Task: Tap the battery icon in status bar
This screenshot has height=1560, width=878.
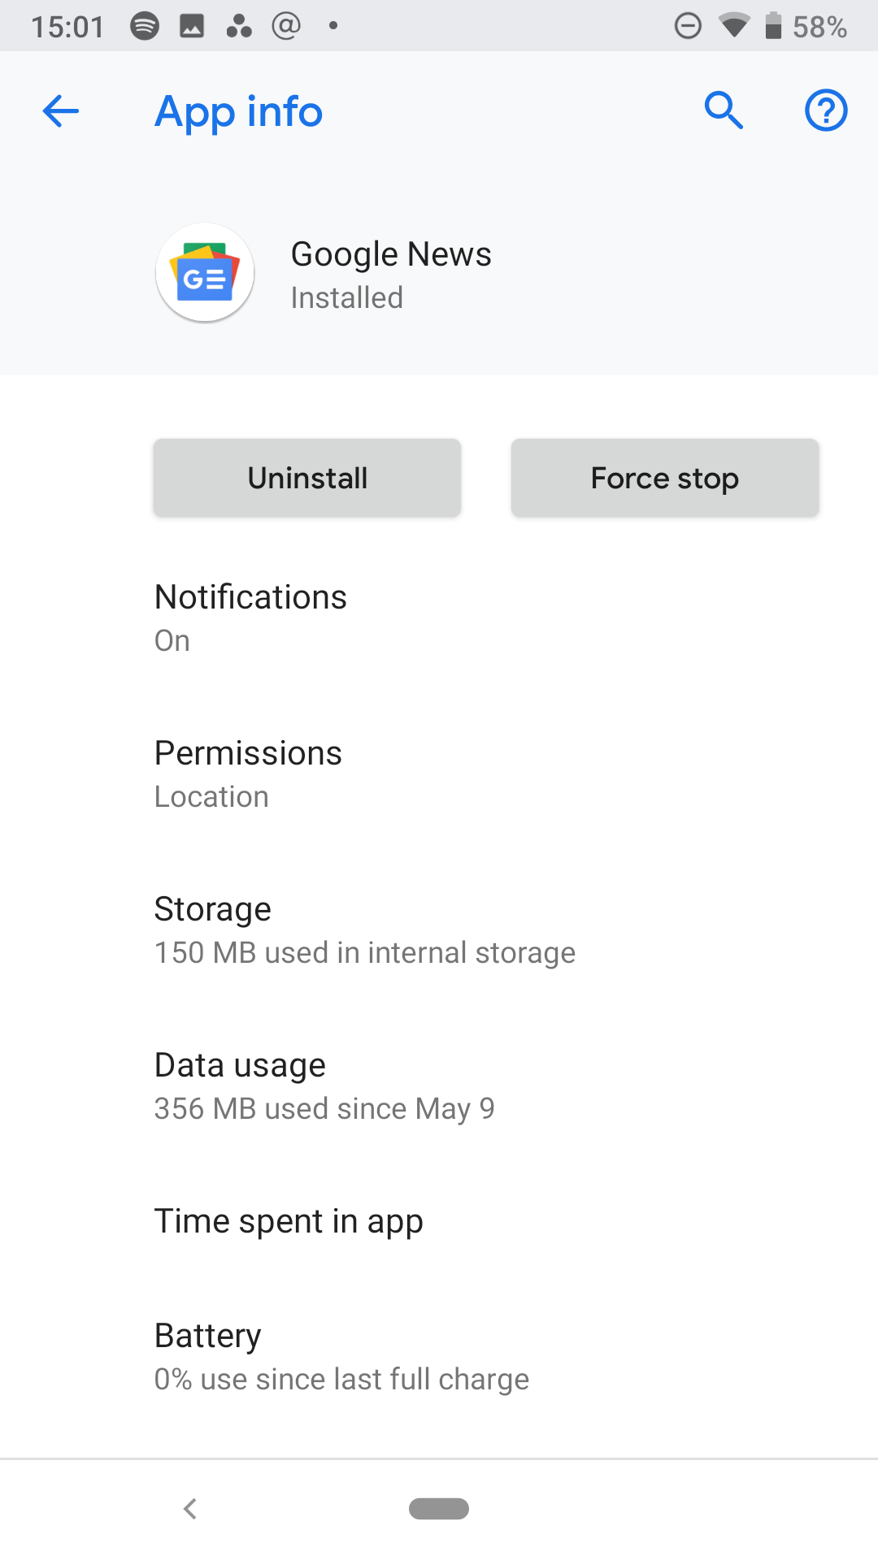Action: click(773, 26)
